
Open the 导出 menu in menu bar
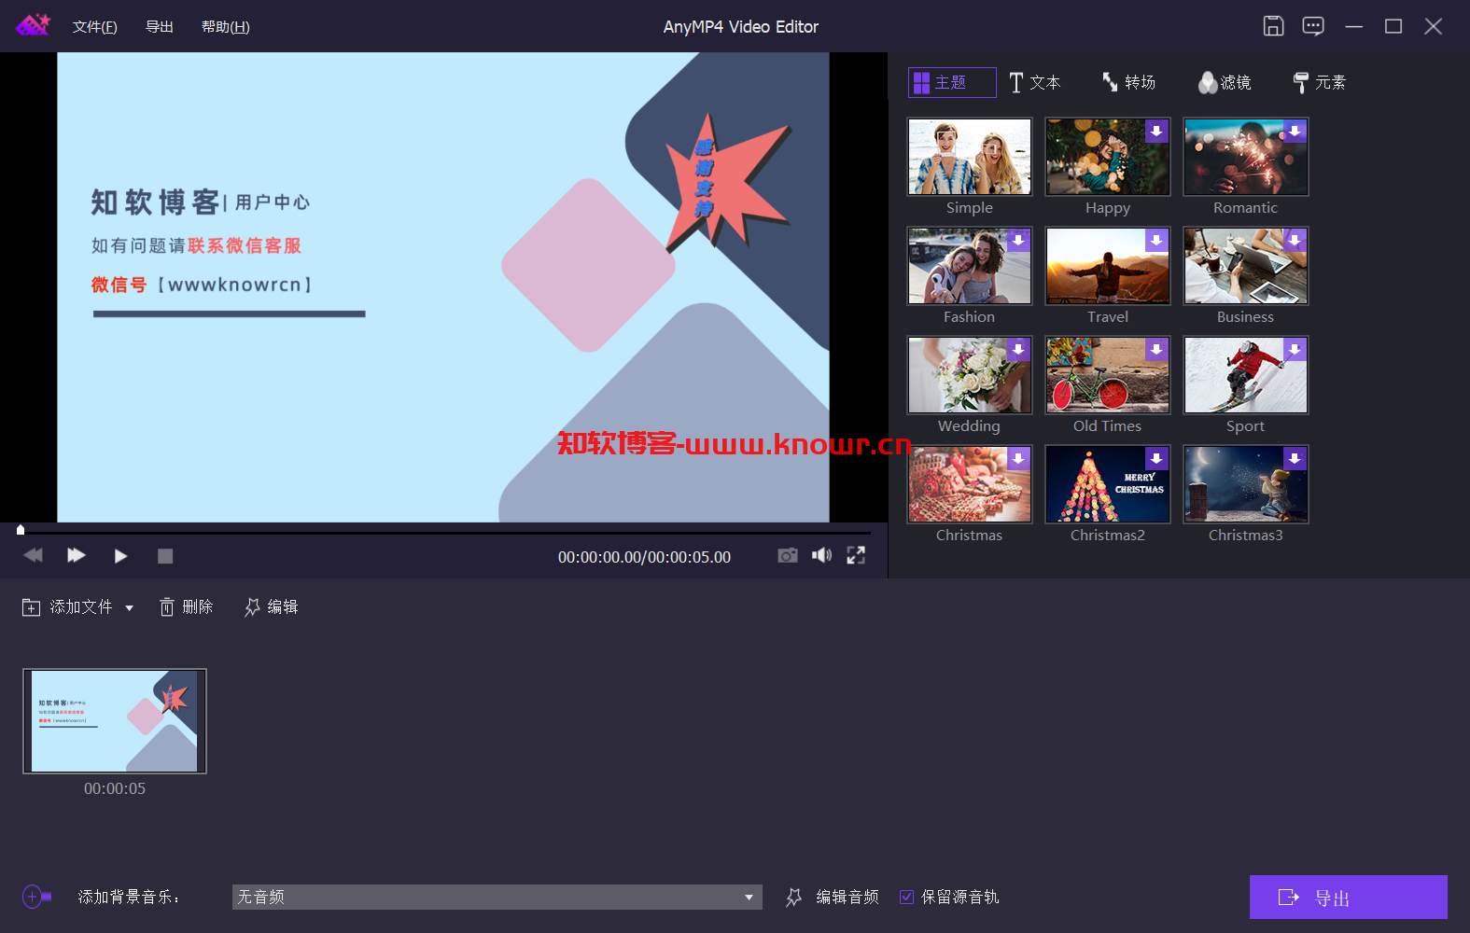pos(160,27)
